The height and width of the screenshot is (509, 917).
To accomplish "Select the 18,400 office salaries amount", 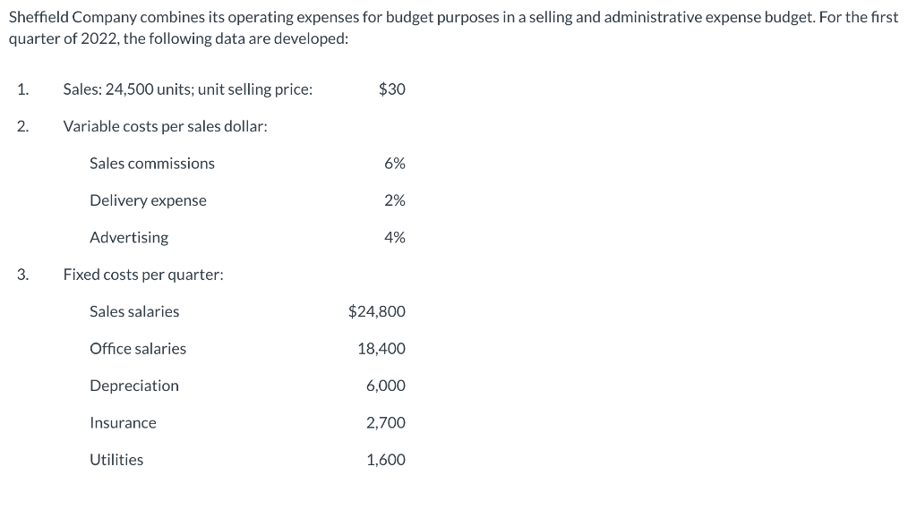I will [x=381, y=349].
